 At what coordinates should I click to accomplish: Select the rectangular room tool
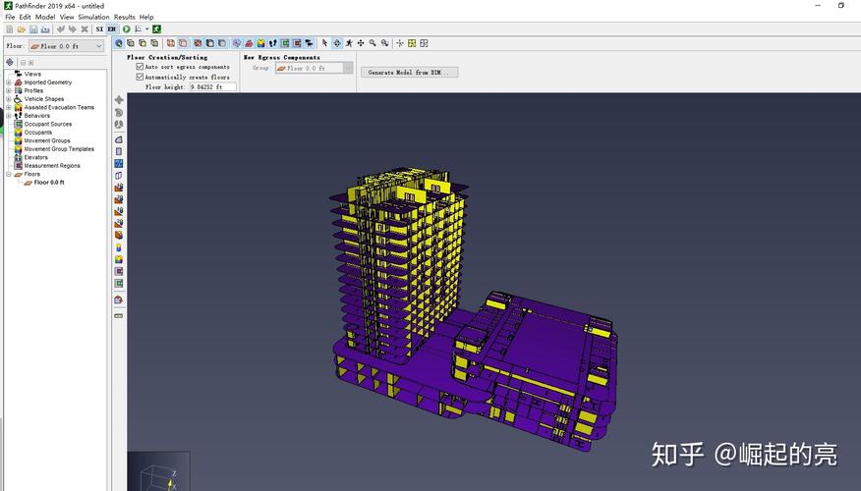point(119,151)
